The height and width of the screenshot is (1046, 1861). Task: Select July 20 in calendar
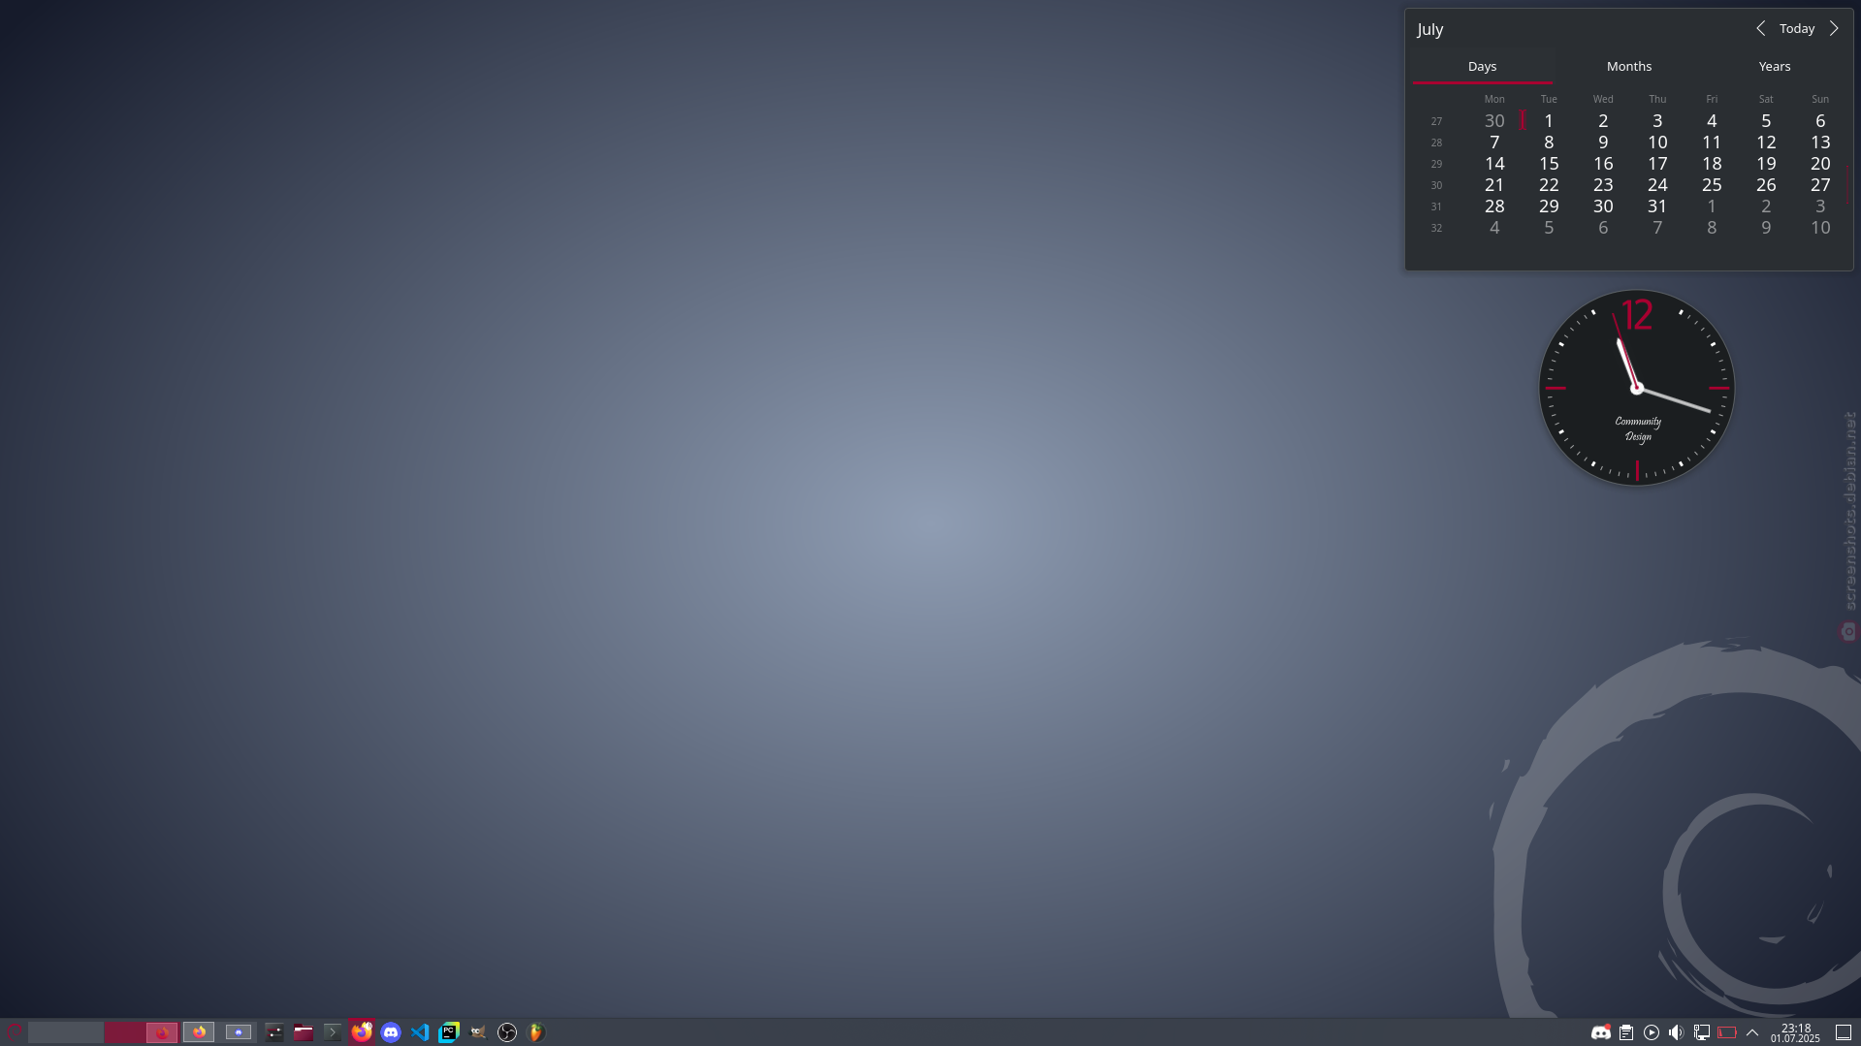click(1820, 164)
